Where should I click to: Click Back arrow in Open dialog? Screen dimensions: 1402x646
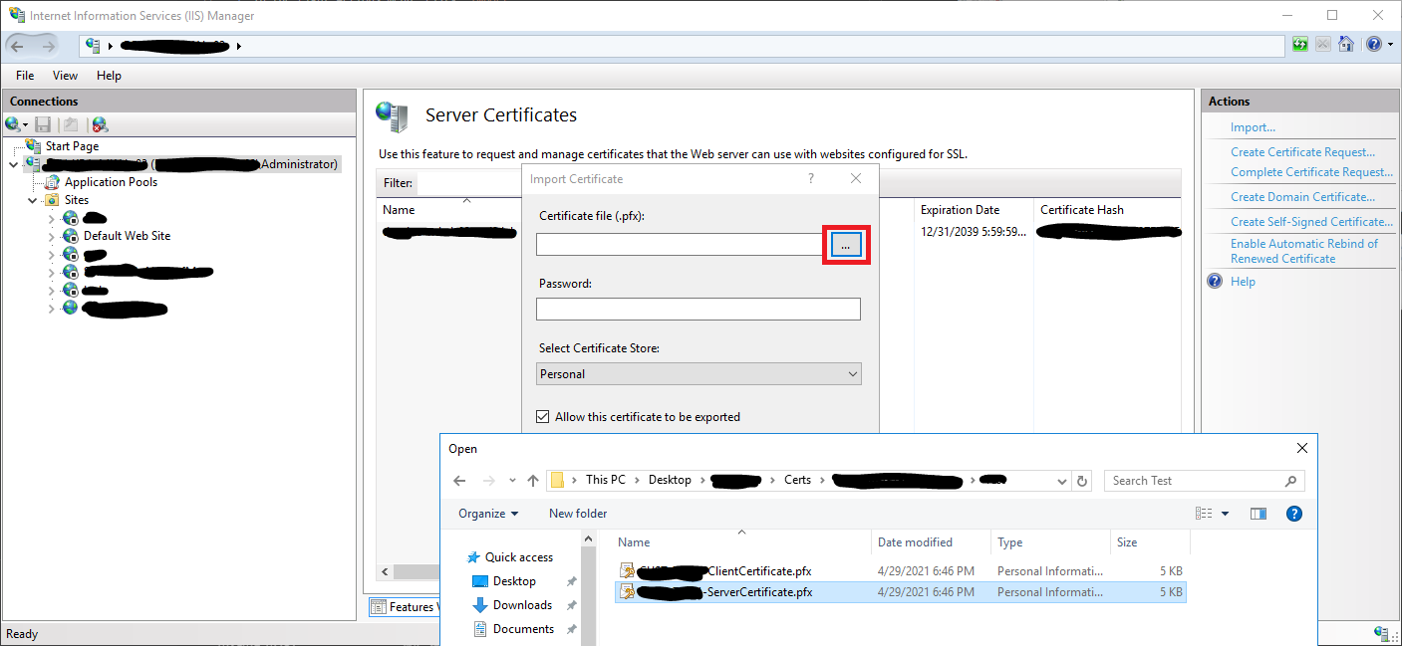tap(459, 481)
